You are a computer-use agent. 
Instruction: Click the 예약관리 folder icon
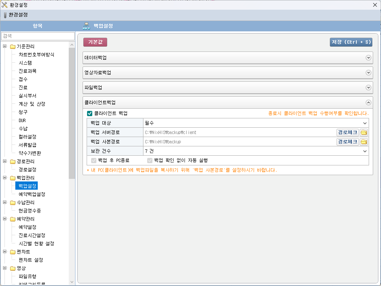click(13, 219)
